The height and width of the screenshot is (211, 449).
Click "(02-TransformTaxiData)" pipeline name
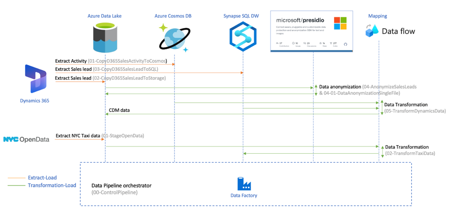click(x=410, y=153)
